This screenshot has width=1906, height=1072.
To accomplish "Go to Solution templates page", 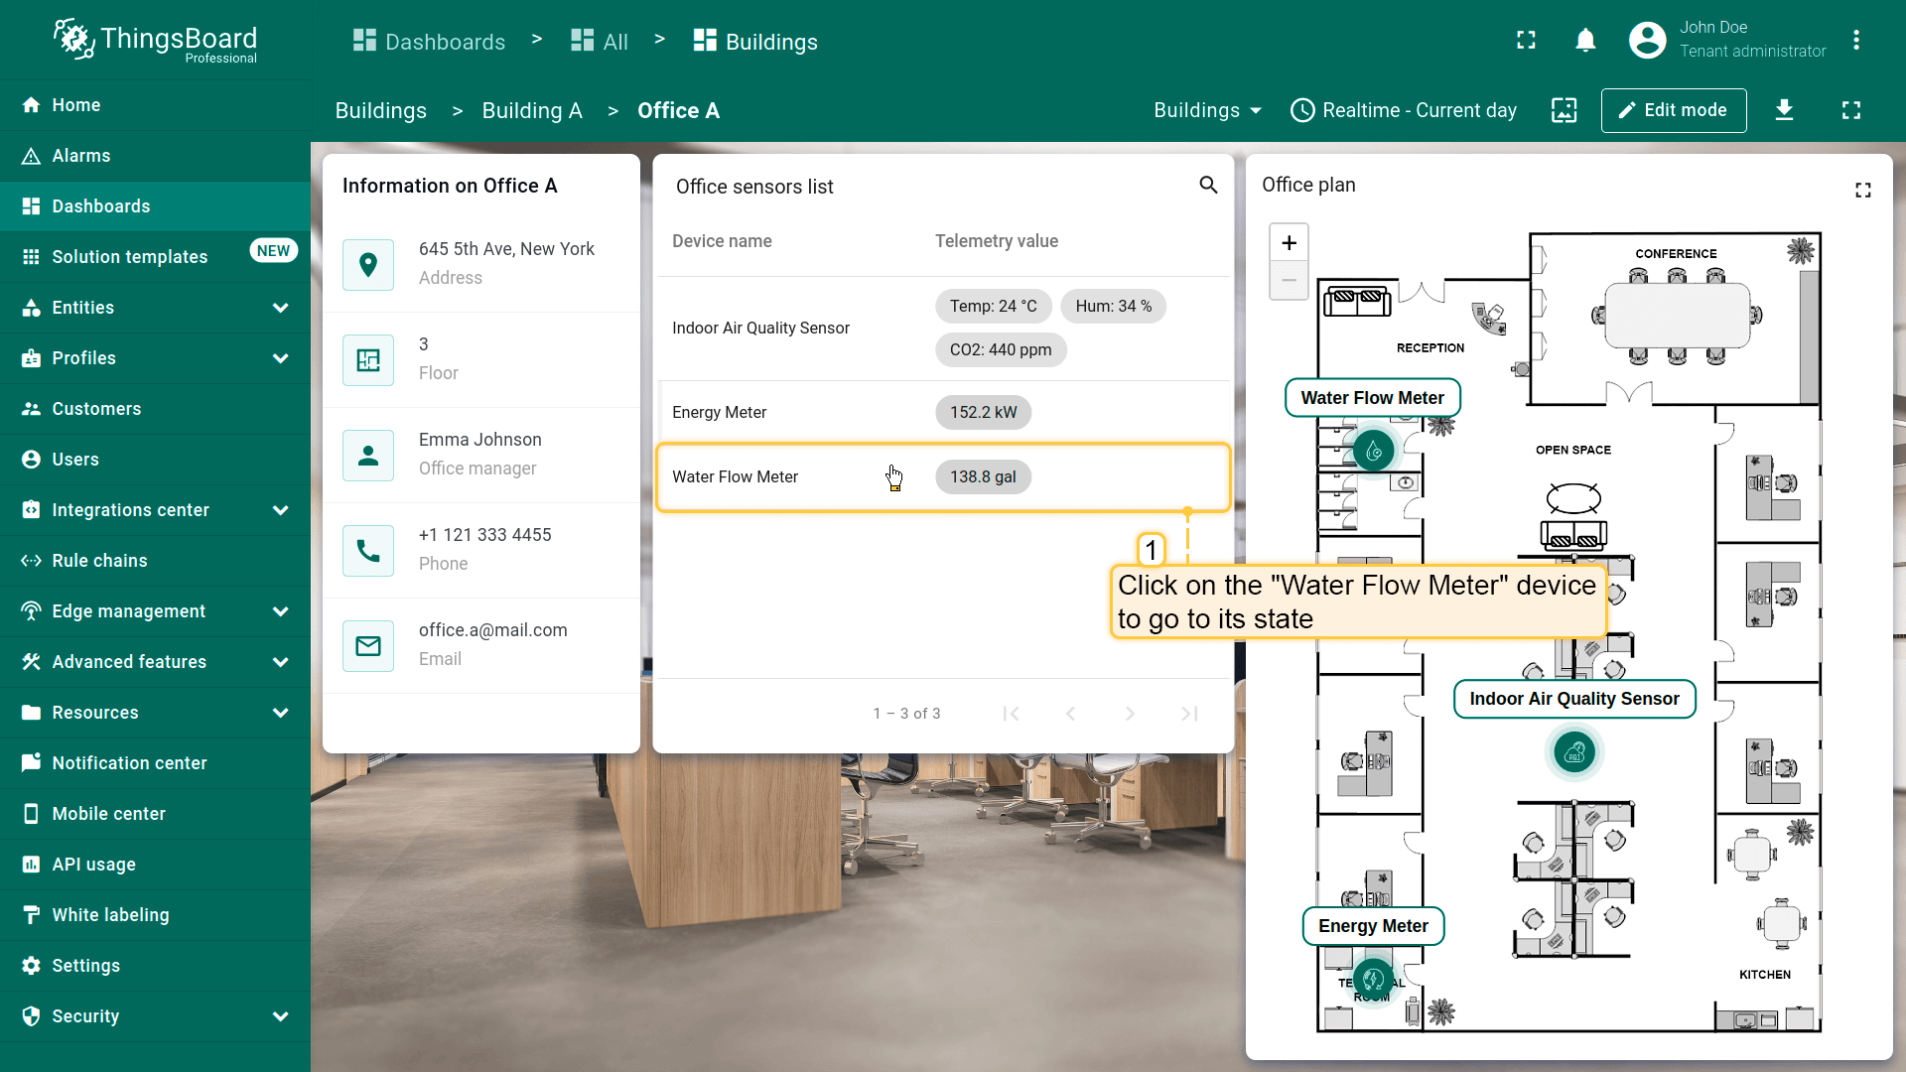I will coord(129,257).
